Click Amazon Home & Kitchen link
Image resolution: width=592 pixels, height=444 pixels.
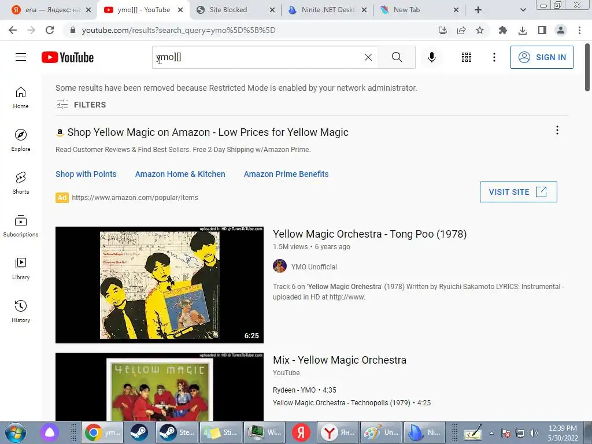click(x=180, y=174)
